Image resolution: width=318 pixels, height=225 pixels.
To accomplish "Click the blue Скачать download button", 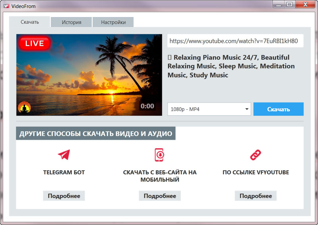I will click(x=279, y=109).
